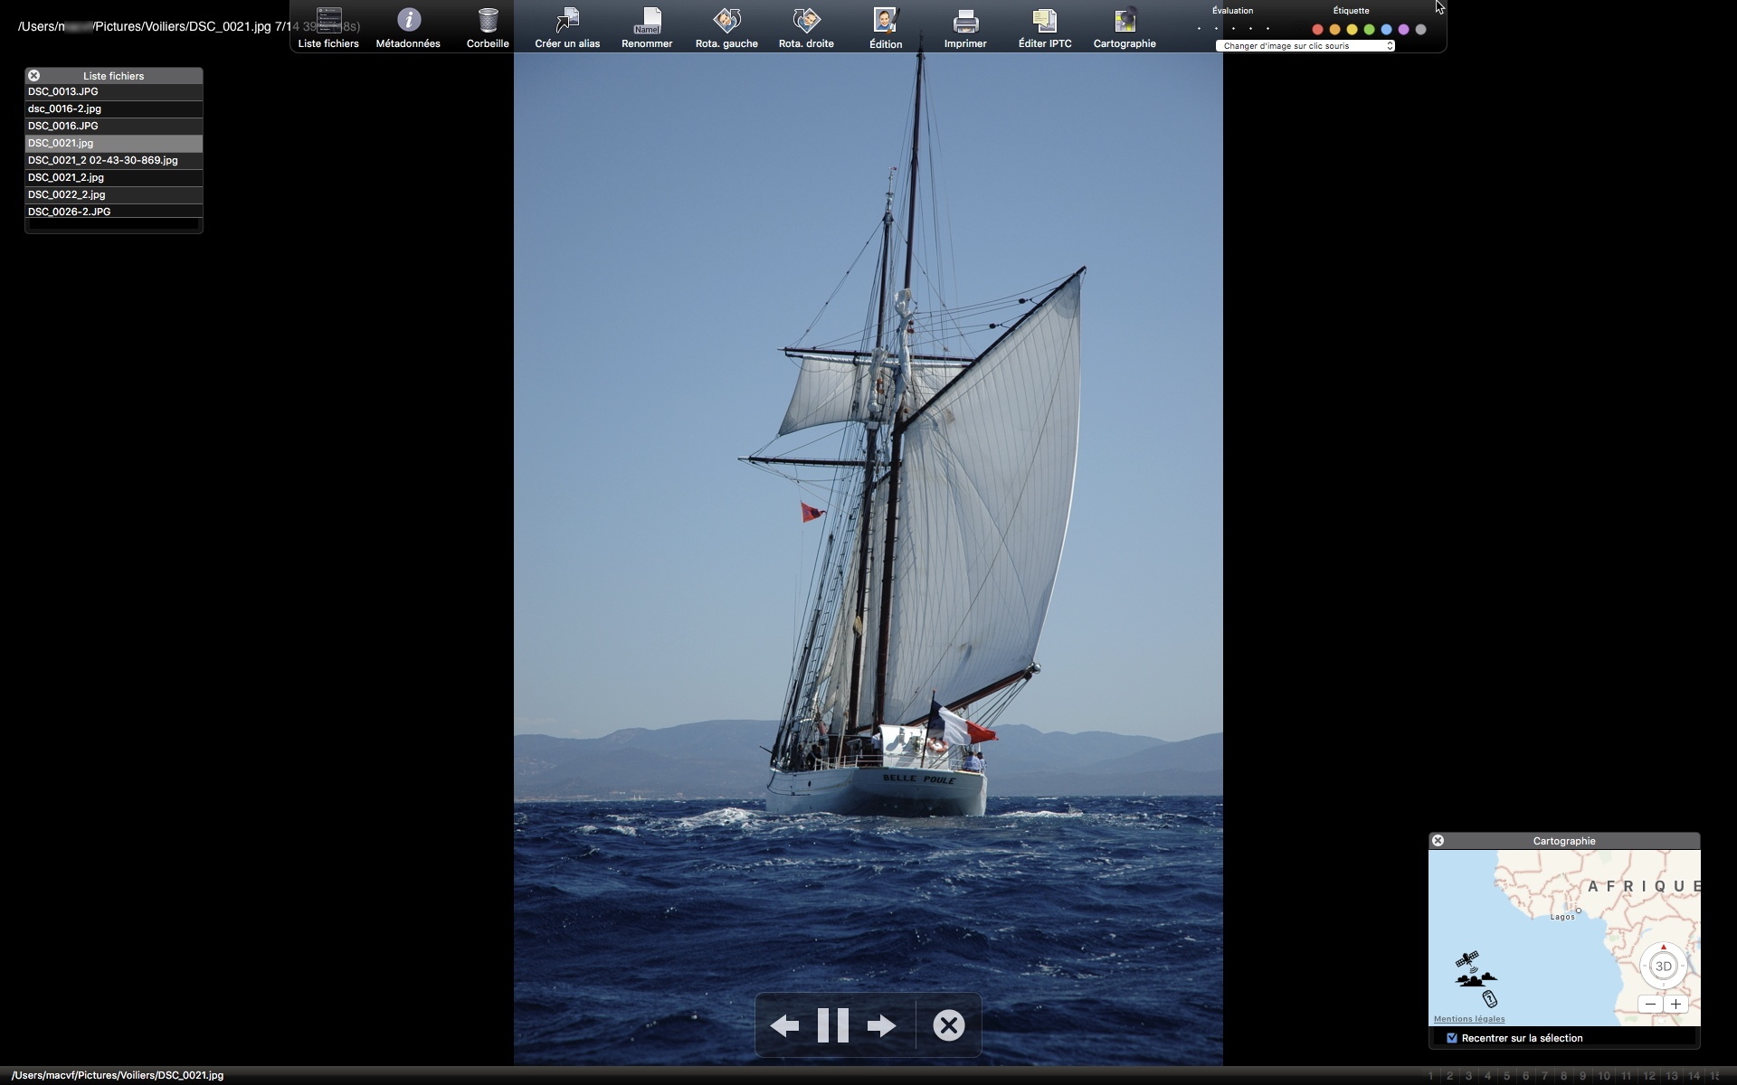The width and height of the screenshot is (1737, 1085).
Task: Apply the purple Étiquette label
Action: tap(1403, 30)
